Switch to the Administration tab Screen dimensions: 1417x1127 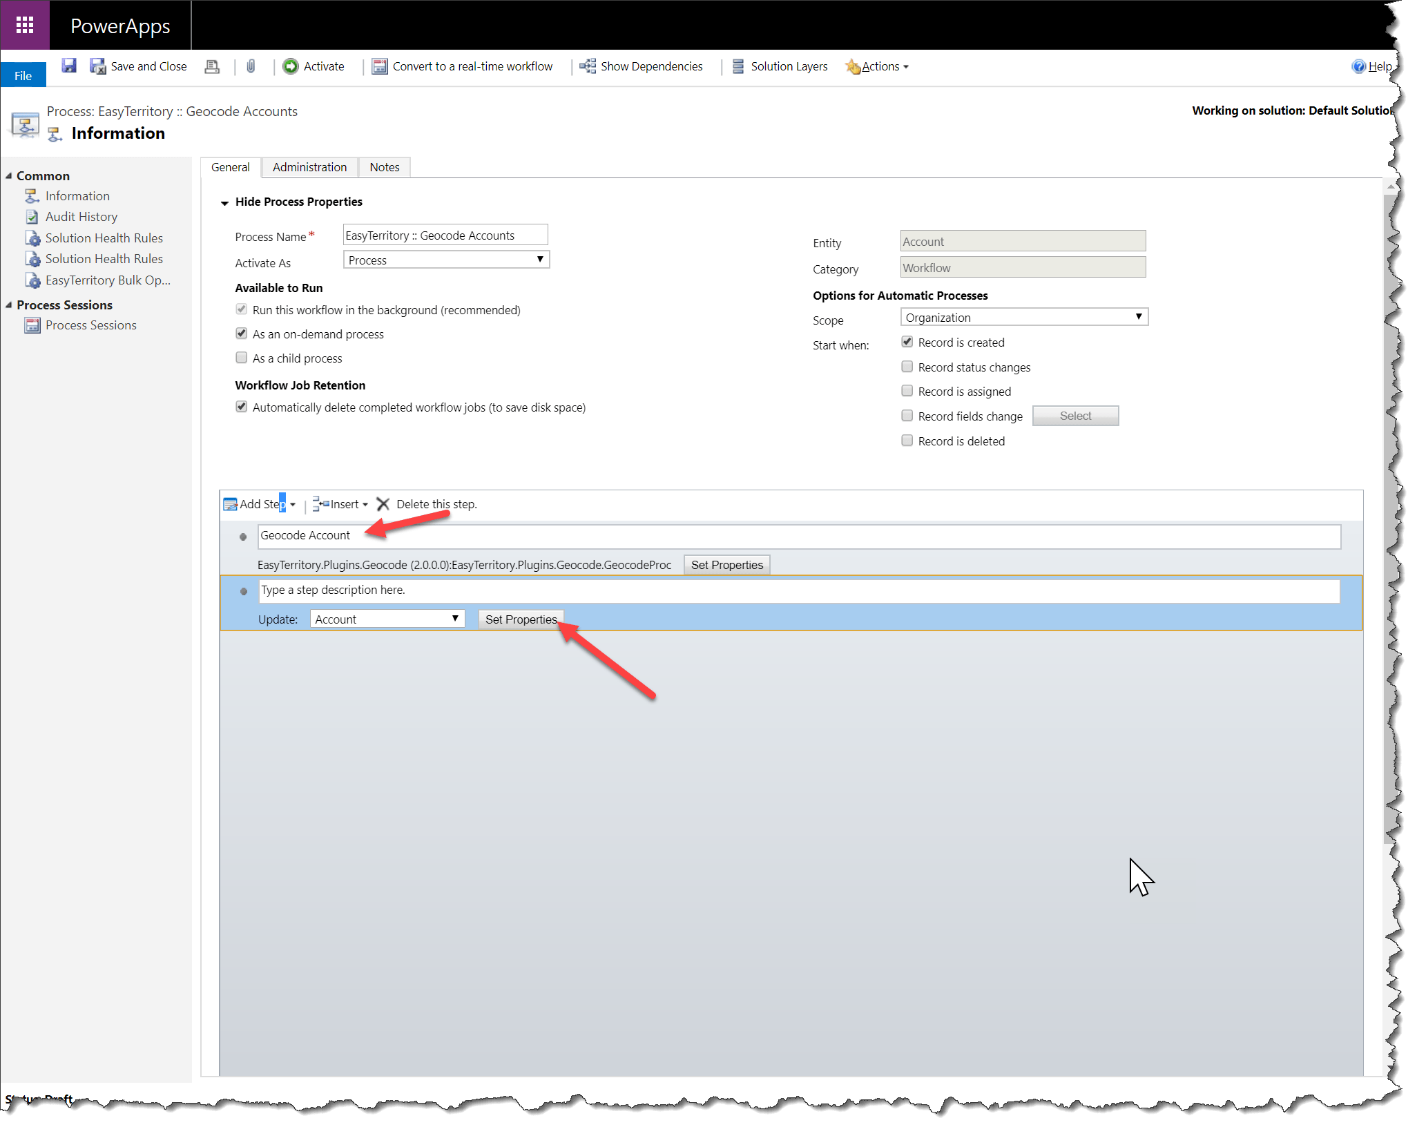pos(309,166)
